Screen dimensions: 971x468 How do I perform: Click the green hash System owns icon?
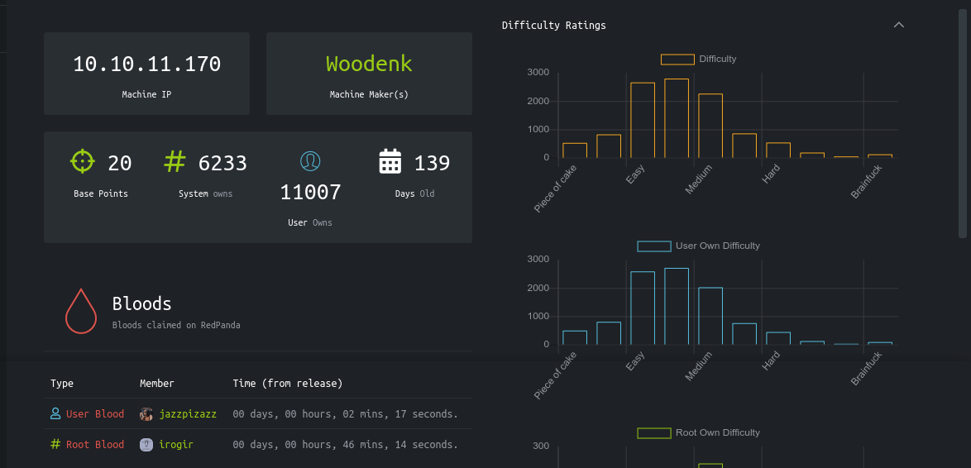pos(175,161)
